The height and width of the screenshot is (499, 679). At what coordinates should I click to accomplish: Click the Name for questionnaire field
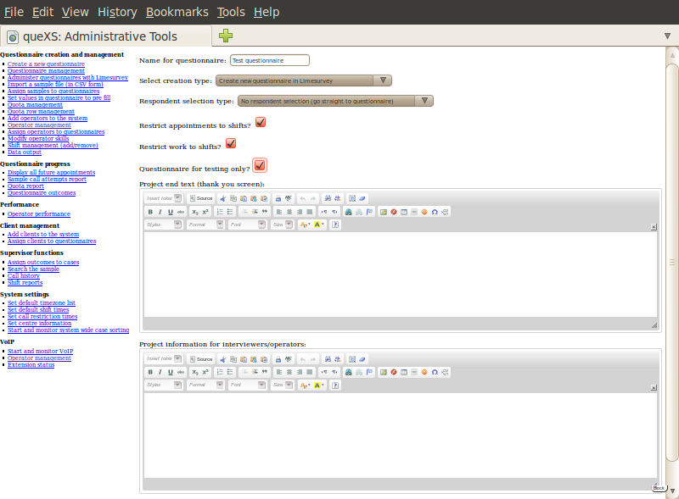(x=270, y=60)
